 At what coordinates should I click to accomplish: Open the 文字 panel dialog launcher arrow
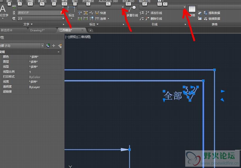click(x=63, y=24)
